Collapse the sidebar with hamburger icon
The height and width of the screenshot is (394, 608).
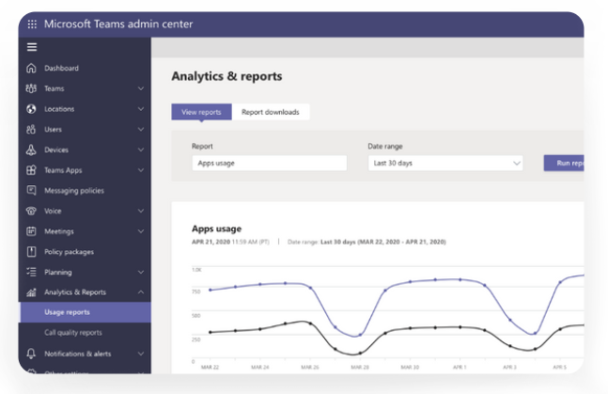pos(32,47)
